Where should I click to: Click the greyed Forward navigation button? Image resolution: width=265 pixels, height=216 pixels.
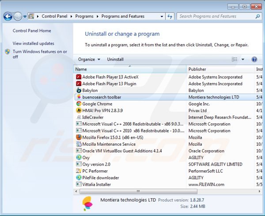click(x=18, y=16)
